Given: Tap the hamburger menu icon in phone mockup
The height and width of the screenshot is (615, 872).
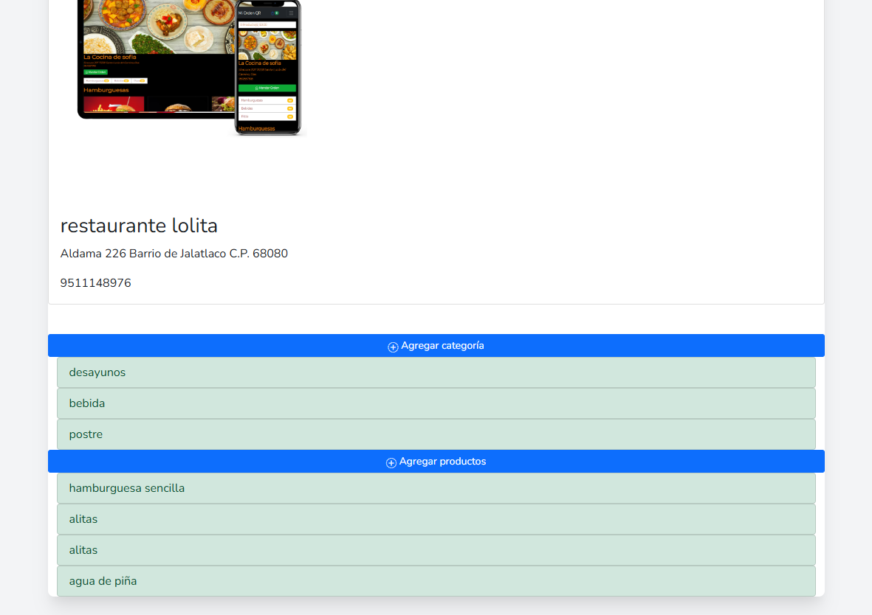Looking at the screenshot, I should click(291, 13).
